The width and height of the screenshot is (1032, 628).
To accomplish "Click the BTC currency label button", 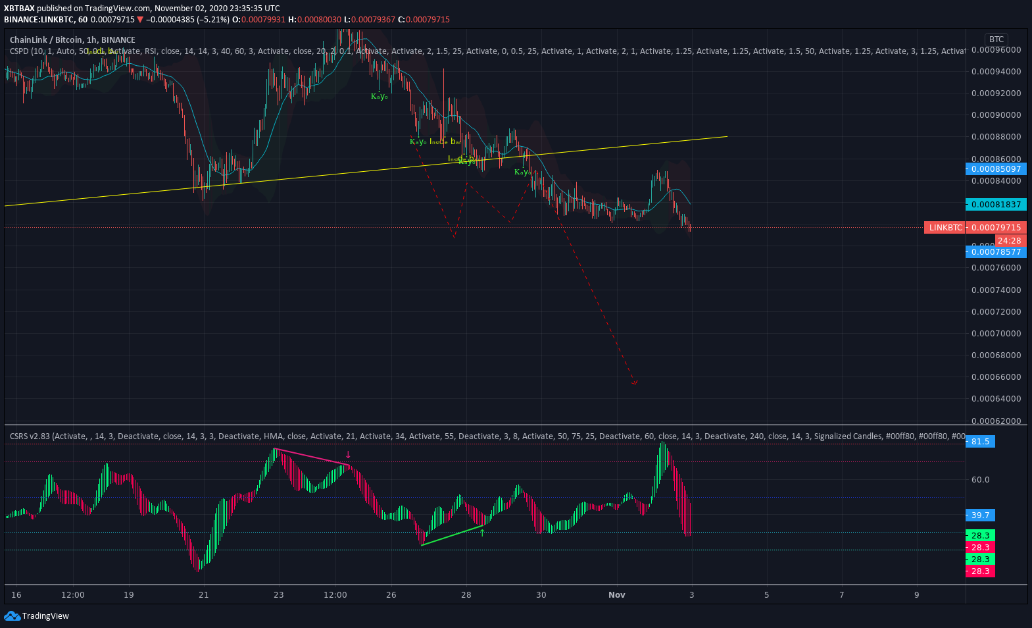I will point(996,39).
